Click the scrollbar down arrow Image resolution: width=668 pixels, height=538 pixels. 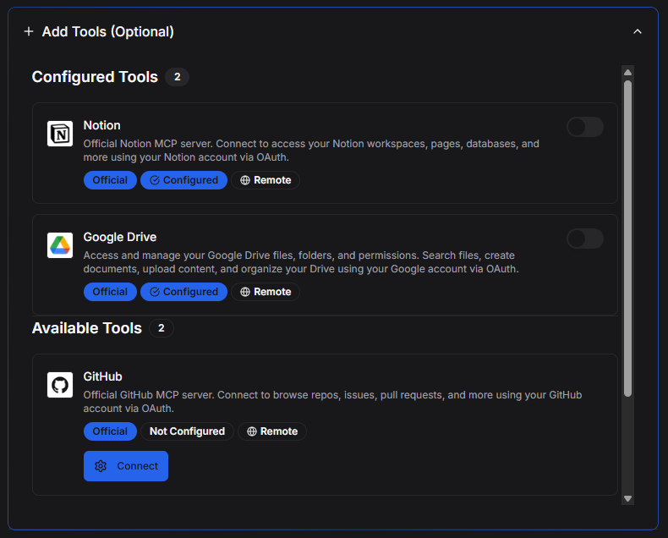coord(627,498)
